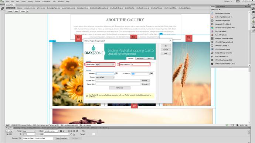Toggle Bold in Properties panel

coord(61,131)
